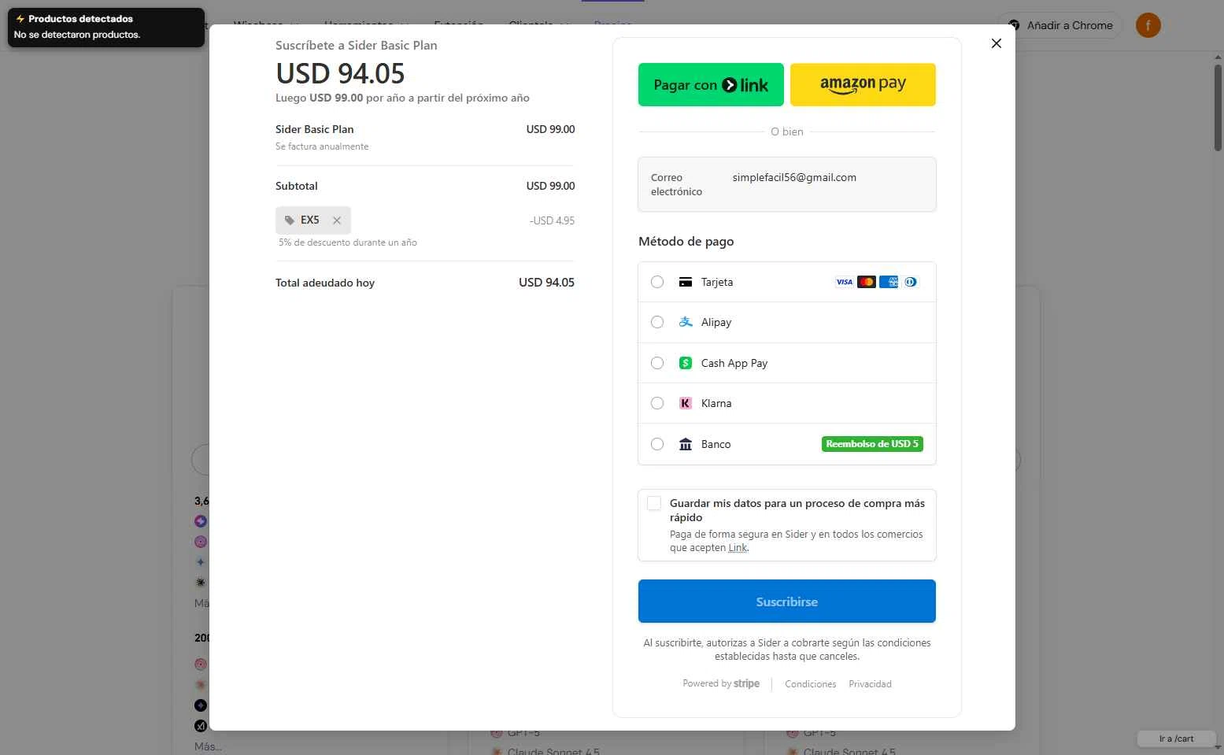The width and height of the screenshot is (1224, 755).
Task: Close the Sider subscription dialog
Action: tap(996, 43)
